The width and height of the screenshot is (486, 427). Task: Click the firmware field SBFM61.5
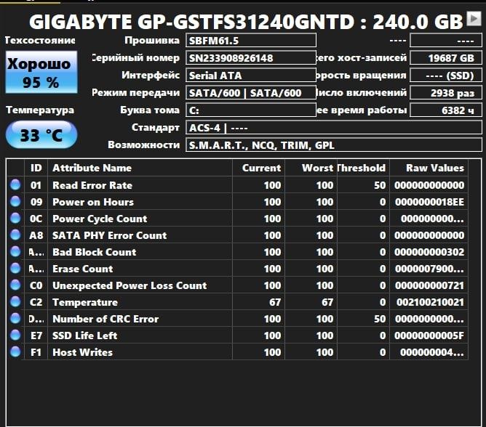[x=251, y=41]
